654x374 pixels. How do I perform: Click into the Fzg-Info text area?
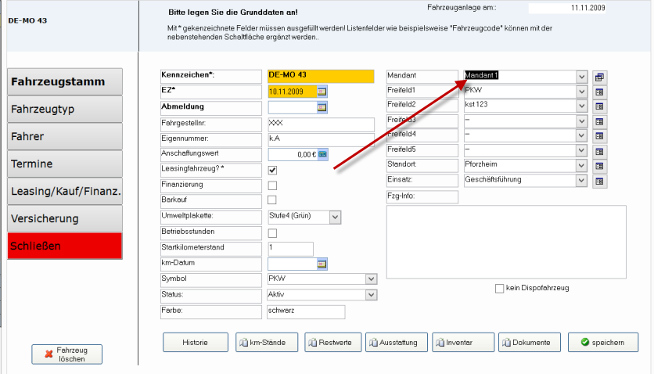[x=506, y=242]
